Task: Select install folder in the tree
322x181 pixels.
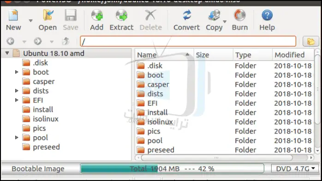Action: click(43, 110)
